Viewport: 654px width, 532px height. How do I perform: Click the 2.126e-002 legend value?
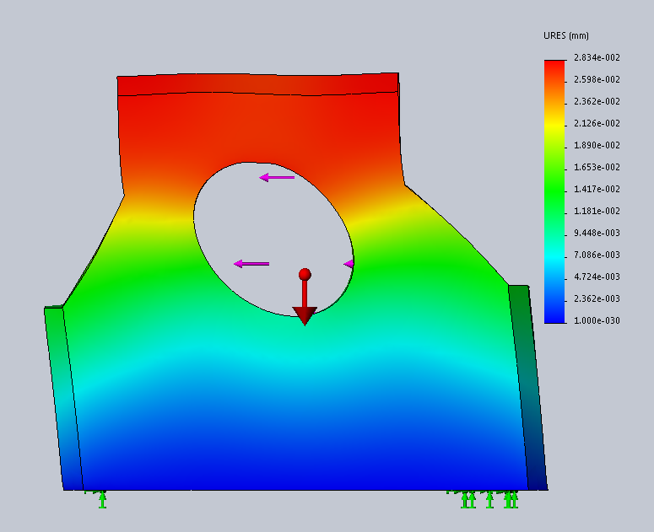tap(597, 123)
